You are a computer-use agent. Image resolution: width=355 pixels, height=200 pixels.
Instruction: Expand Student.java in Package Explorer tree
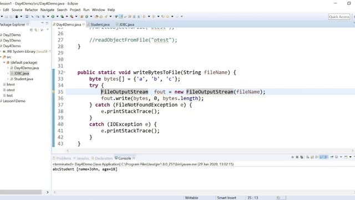coord(8,79)
